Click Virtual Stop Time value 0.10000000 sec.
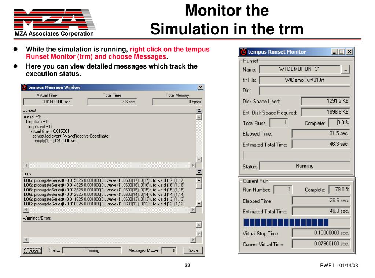 click(321, 233)
